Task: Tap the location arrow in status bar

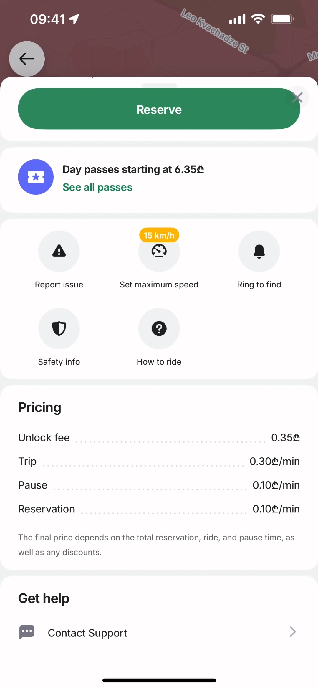Action: (x=74, y=19)
